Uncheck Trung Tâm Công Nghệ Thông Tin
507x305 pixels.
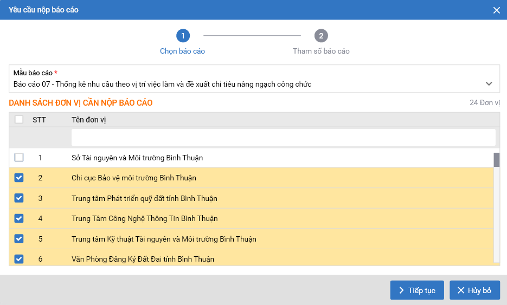(x=19, y=218)
